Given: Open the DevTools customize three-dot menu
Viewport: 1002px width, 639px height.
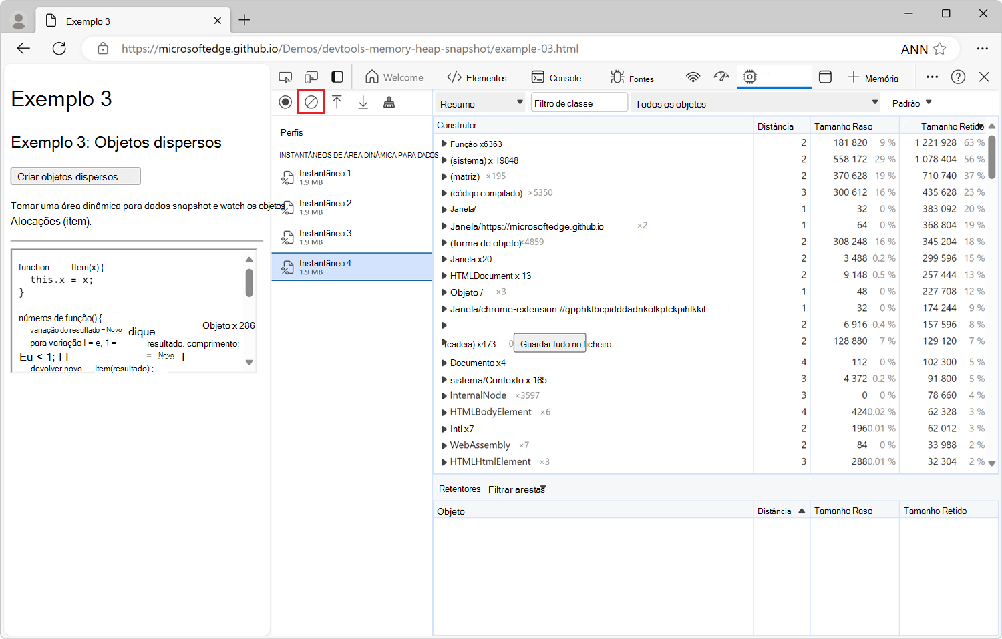Looking at the screenshot, I should pos(933,77).
